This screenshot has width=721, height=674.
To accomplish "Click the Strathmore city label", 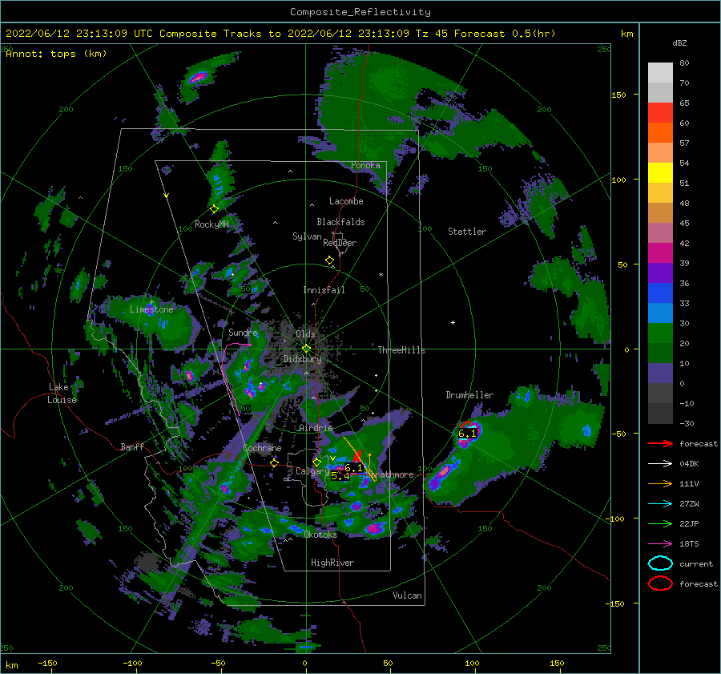I will (391, 474).
